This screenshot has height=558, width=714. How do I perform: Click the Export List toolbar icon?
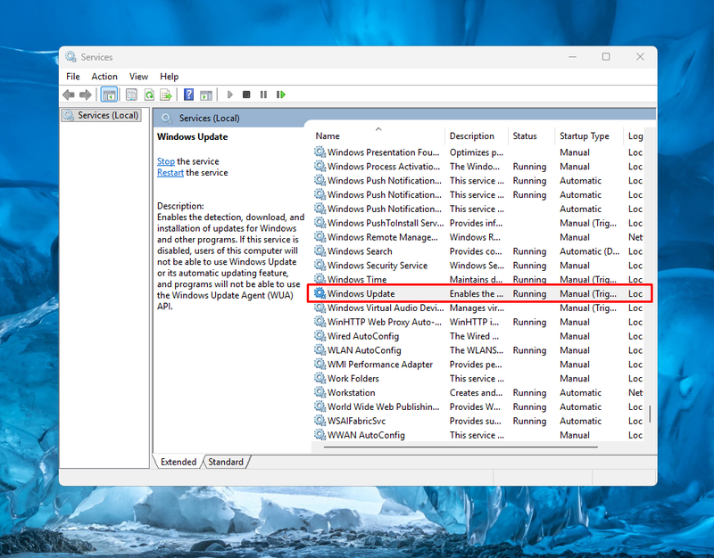(166, 94)
